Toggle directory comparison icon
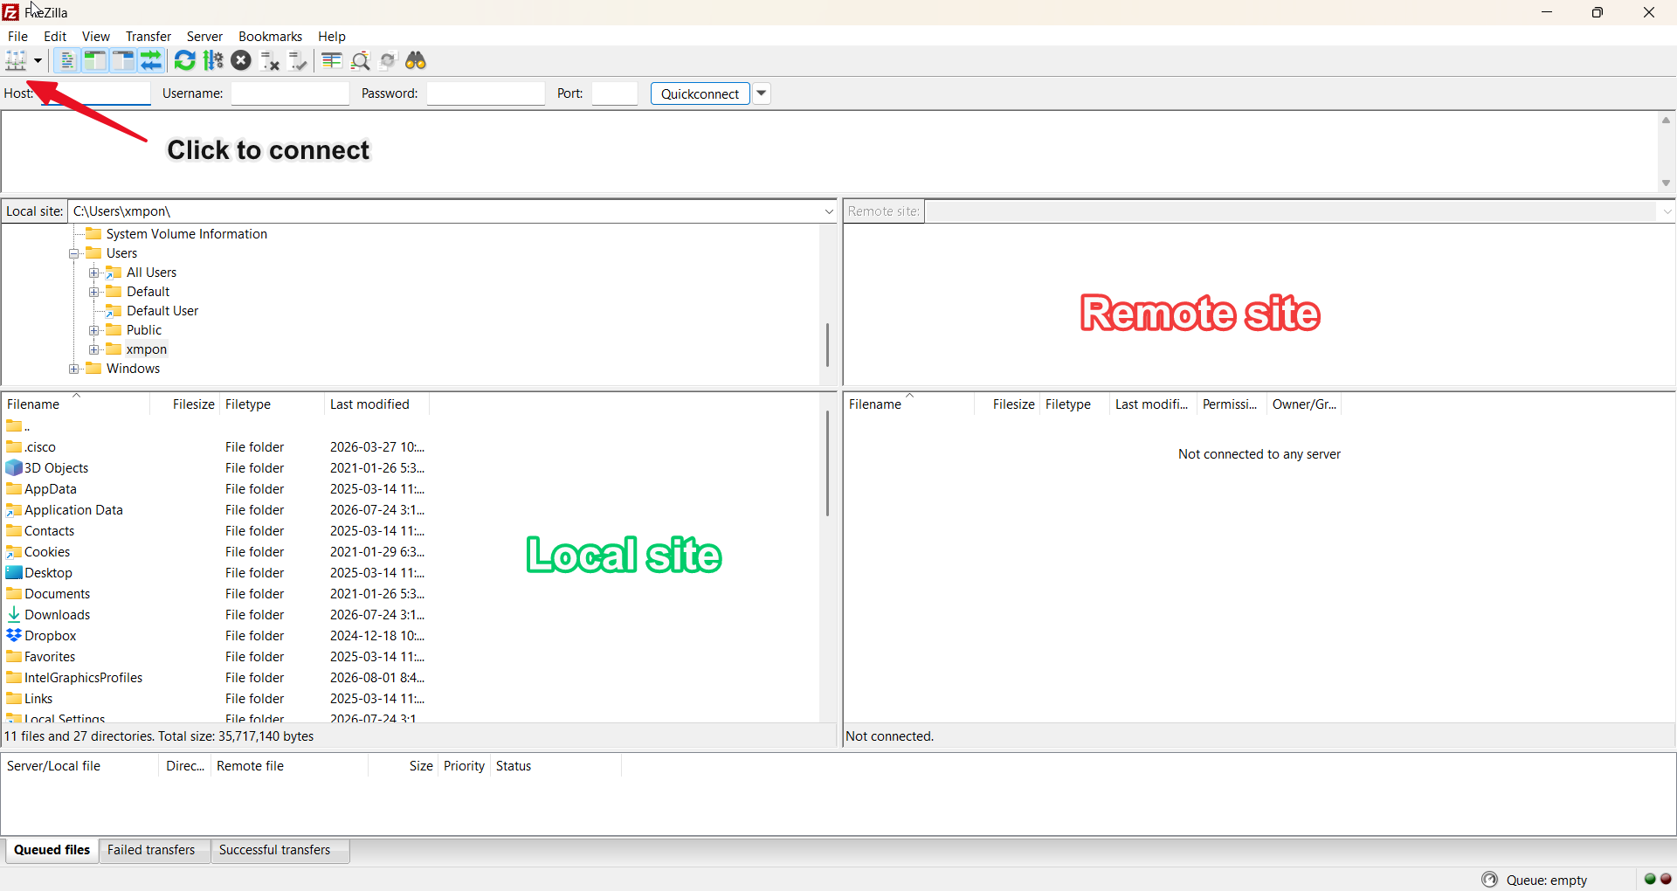Image resolution: width=1677 pixels, height=891 pixels. point(360,60)
